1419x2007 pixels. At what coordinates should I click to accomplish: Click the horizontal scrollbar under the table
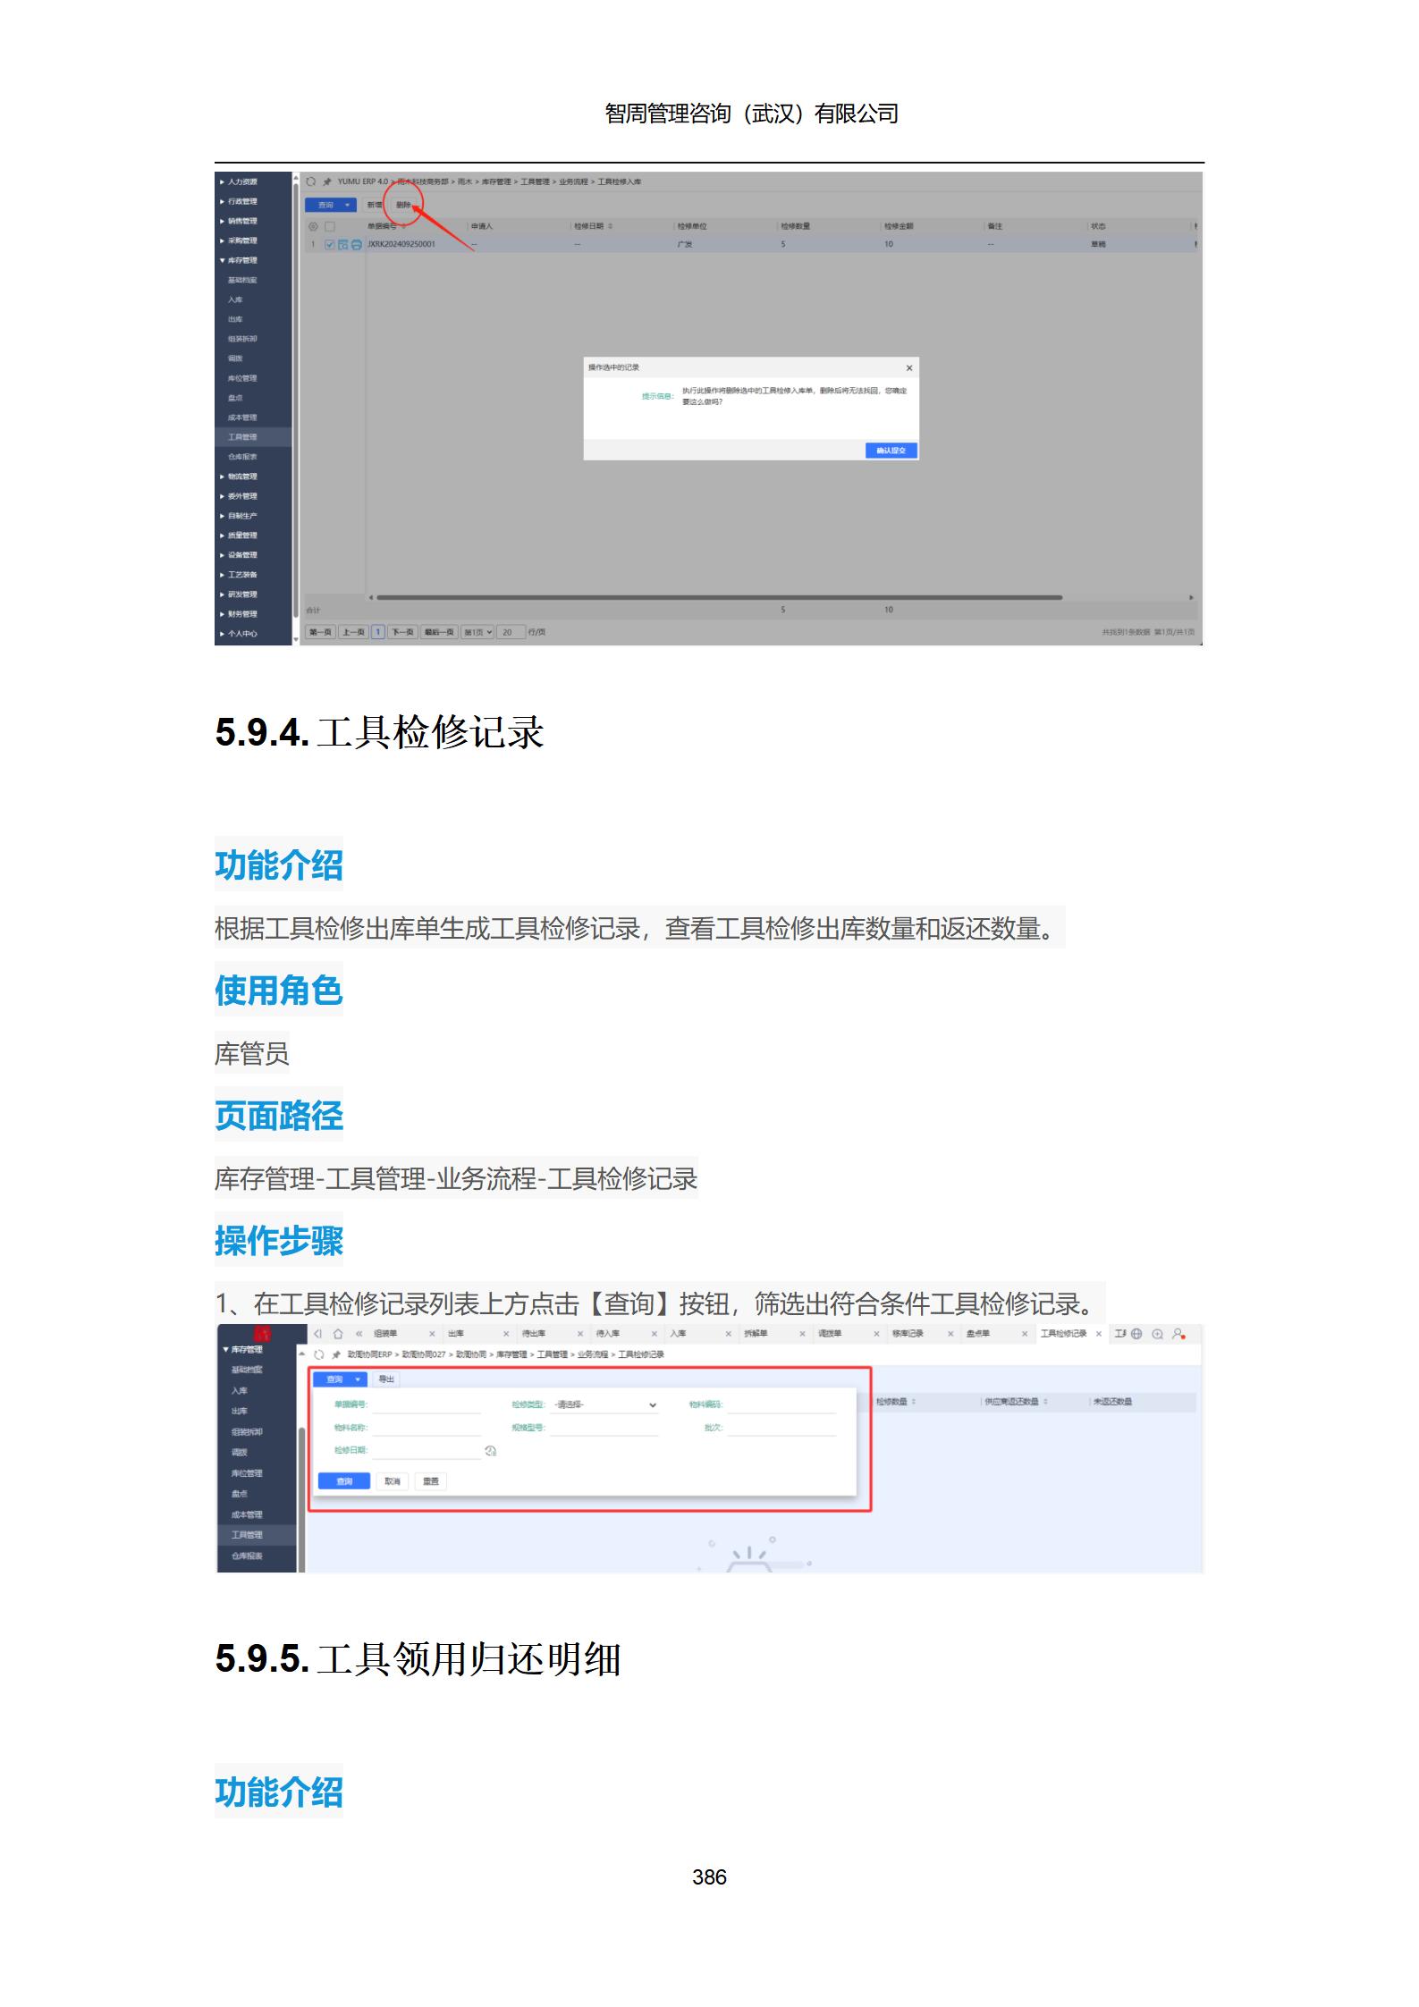coord(720,597)
